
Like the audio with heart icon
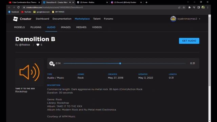(x=38, y=45)
